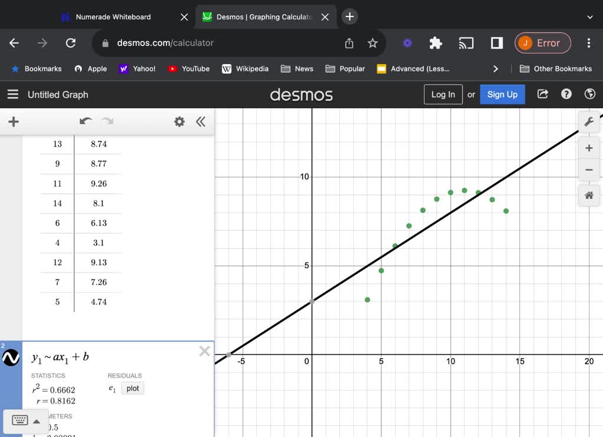603x437 pixels.
Task: Toggle the on-screen keyboard icon
Action: pyautogui.click(x=21, y=420)
